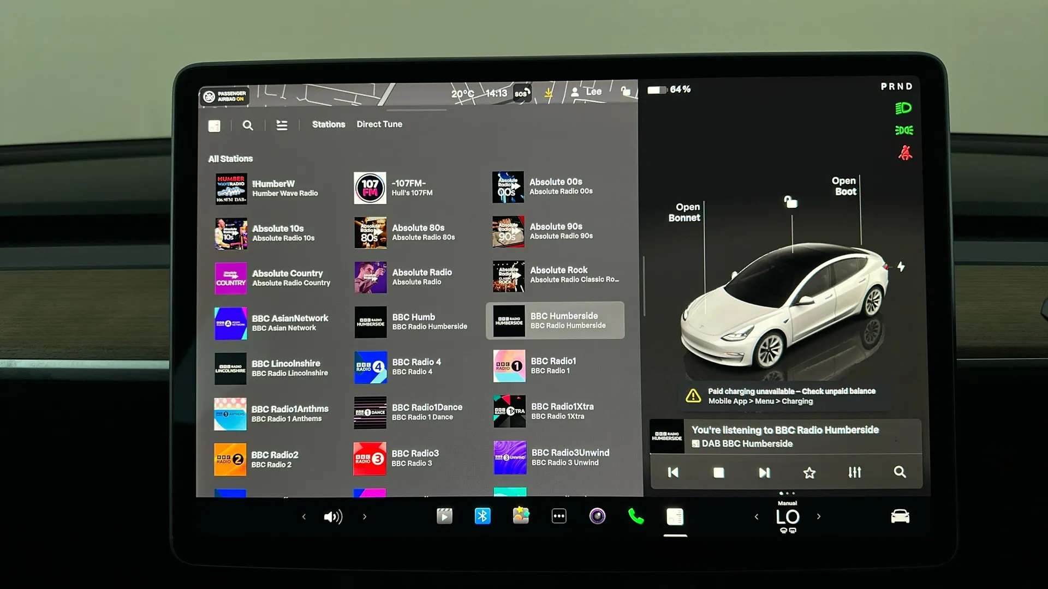Viewport: 1048px width, 589px height.
Task: Open media search in player bar
Action: click(x=900, y=472)
